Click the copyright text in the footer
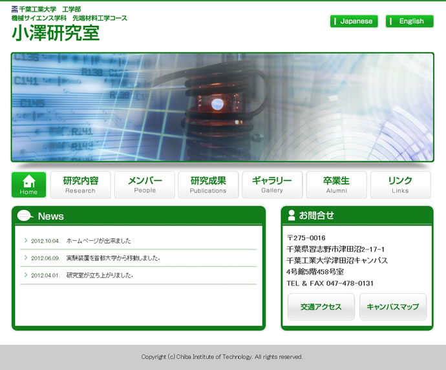This screenshot has width=446, height=370. pos(222,356)
